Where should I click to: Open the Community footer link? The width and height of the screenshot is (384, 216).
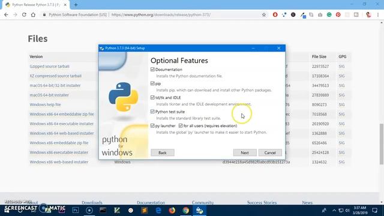coord(203,203)
